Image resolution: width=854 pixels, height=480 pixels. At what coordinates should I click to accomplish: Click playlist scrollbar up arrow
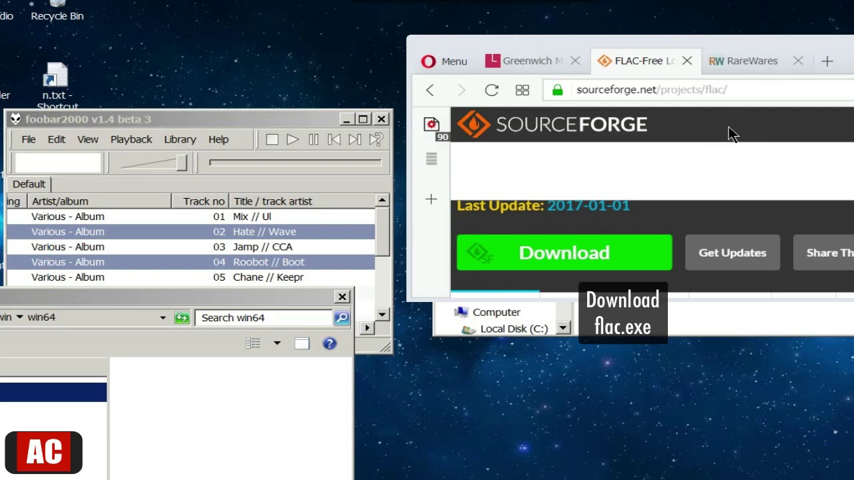pyautogui.click(x=382, y=200)
